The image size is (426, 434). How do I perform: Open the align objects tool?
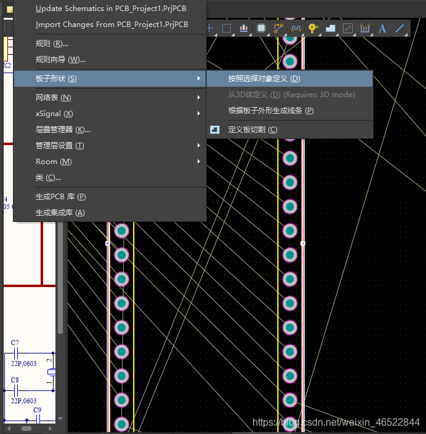click(x=244, y=28)
